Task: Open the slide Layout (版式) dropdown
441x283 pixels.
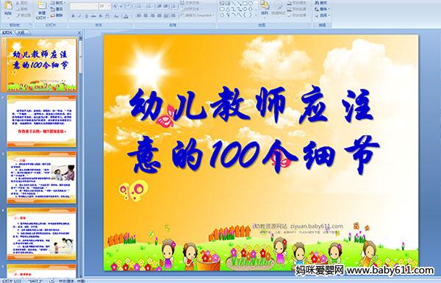Action: 57,2
